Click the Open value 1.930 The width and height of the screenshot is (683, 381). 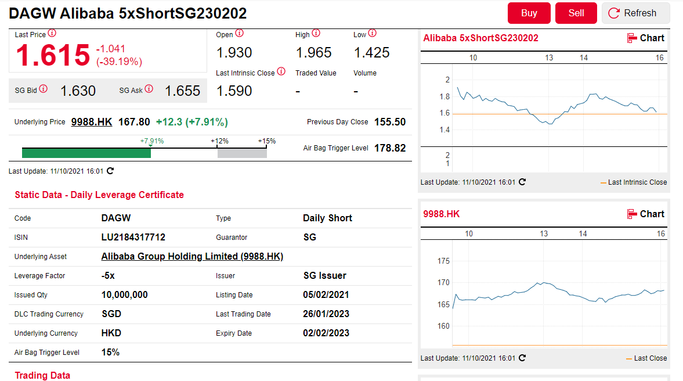click(x=234, y=53)
